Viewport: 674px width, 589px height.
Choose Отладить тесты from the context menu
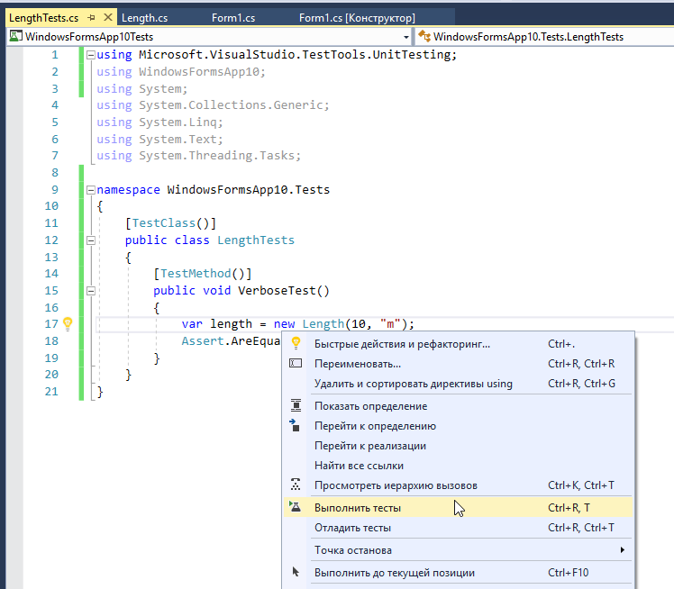click(352, 528)
